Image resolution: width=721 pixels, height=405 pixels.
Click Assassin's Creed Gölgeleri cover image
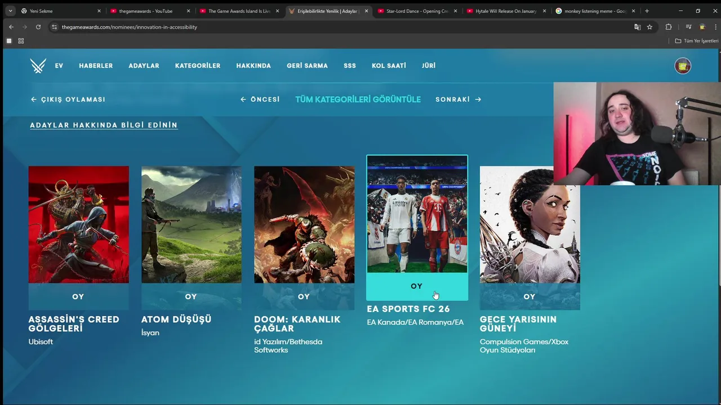pos(78,224)
